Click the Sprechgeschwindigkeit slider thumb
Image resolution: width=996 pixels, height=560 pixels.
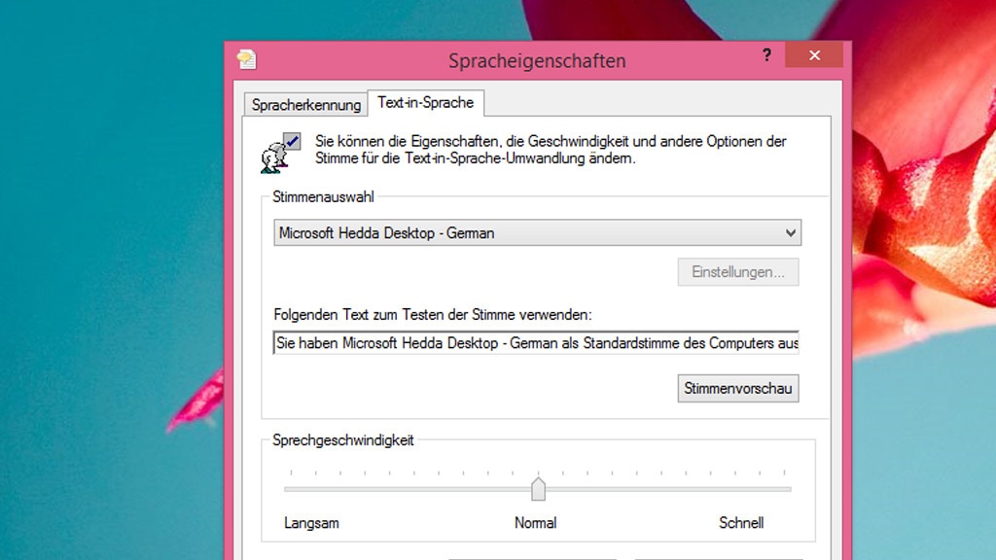click(538, 489)
